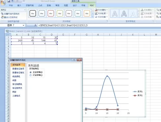This screenshot has width=161, height=122.
Task: Apply the orange outline Abc shape style
Action: pyautogui.click(x=87, y=14)
